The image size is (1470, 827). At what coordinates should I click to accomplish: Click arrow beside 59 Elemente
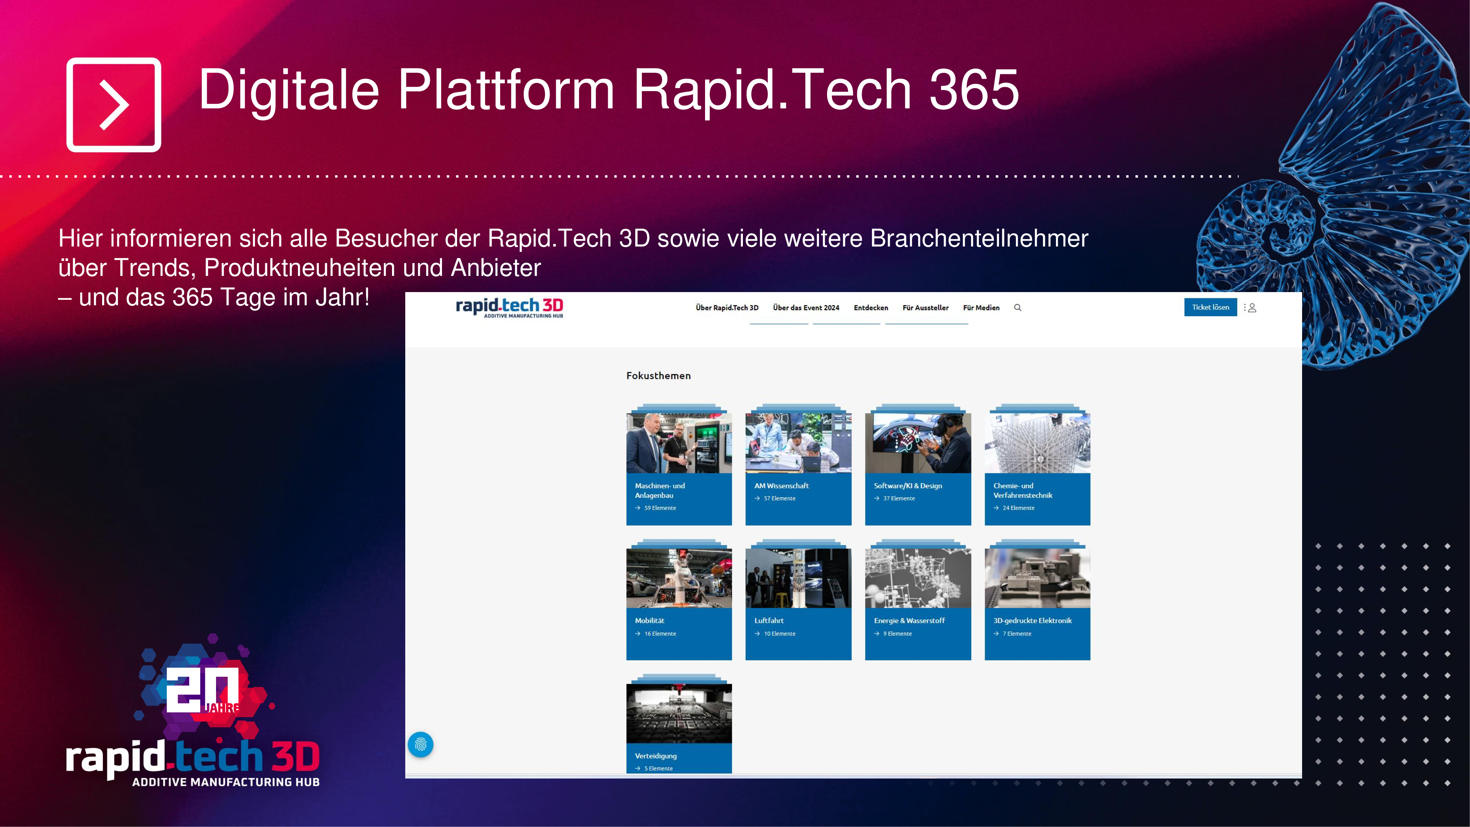[638, 508]
